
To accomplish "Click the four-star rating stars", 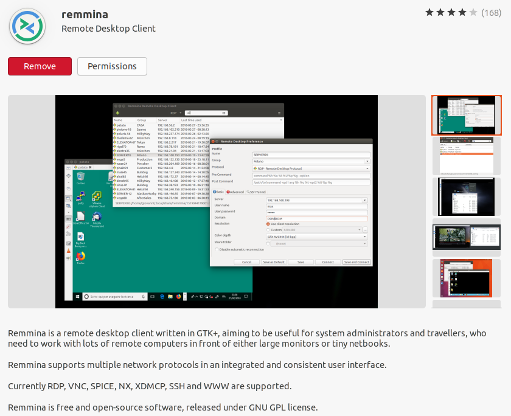I will pos(451,13).
